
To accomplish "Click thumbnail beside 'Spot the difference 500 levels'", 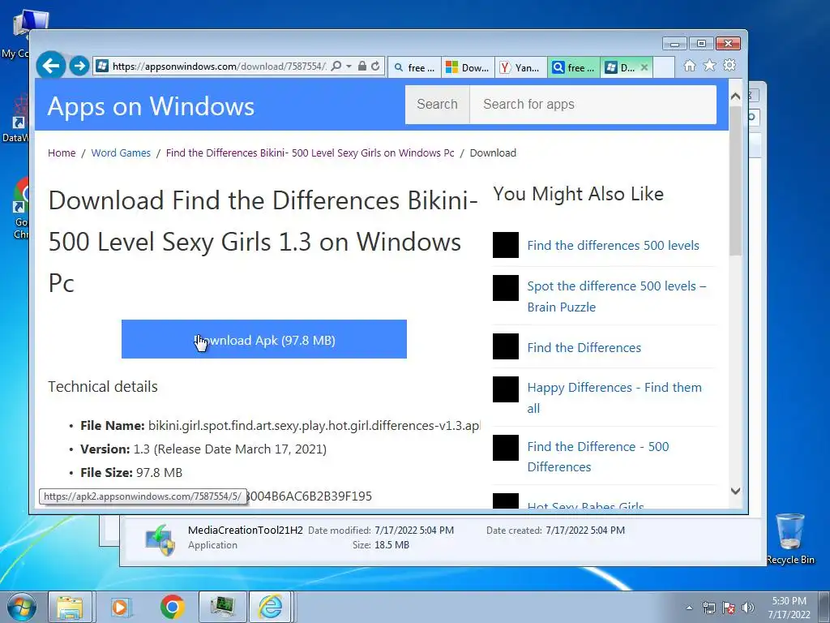I will pos(506,288).
